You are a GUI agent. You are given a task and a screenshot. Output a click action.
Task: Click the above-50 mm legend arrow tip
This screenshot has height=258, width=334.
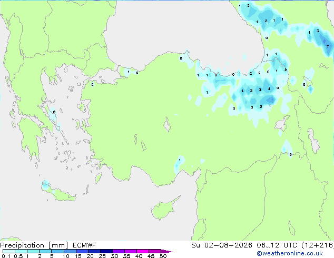167,251
